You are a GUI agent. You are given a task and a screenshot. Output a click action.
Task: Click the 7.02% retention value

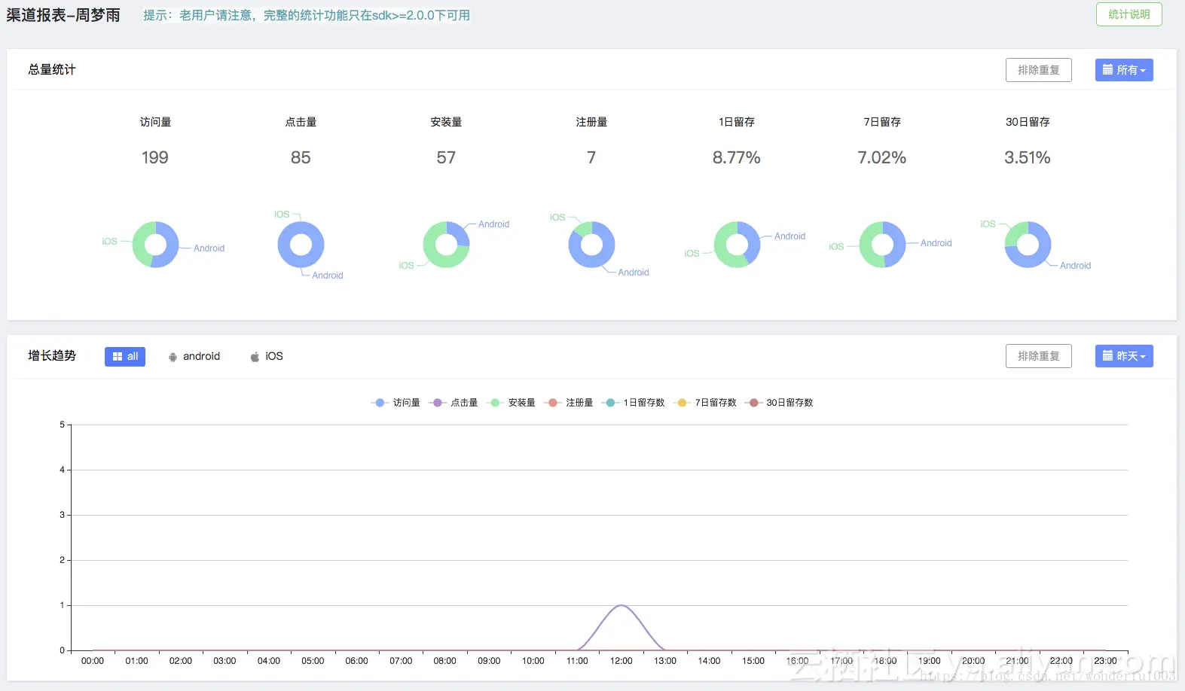coord(882,157)
